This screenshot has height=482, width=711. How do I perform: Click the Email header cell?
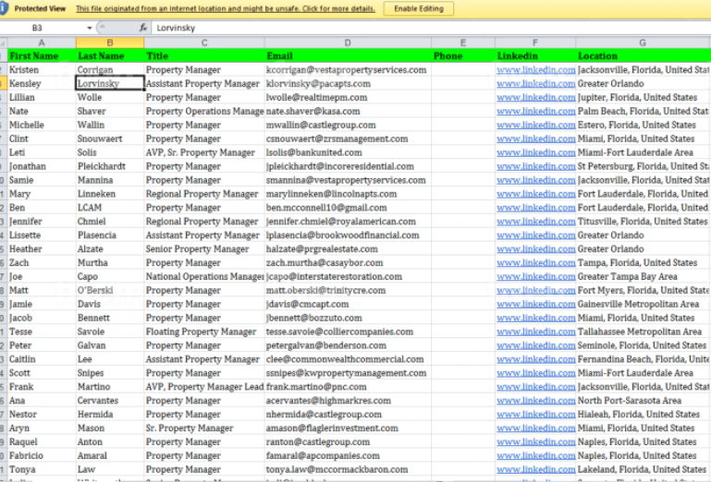point(348,56)
